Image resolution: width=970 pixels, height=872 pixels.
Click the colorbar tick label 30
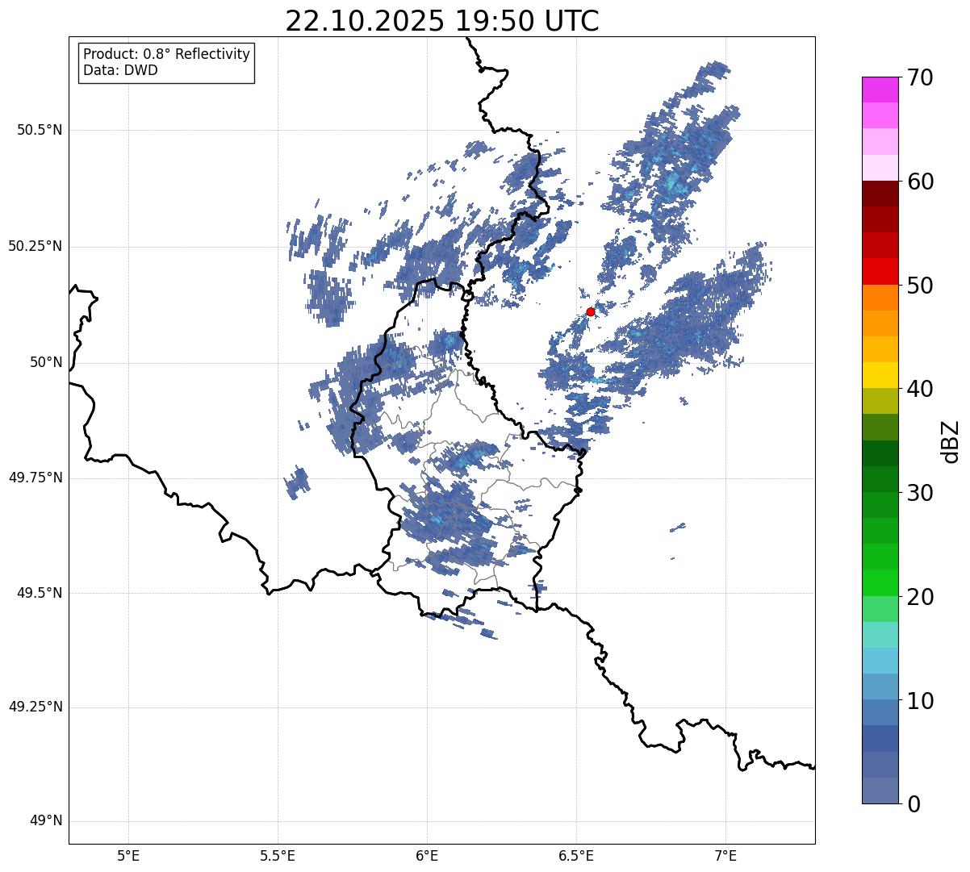point(920,493)
